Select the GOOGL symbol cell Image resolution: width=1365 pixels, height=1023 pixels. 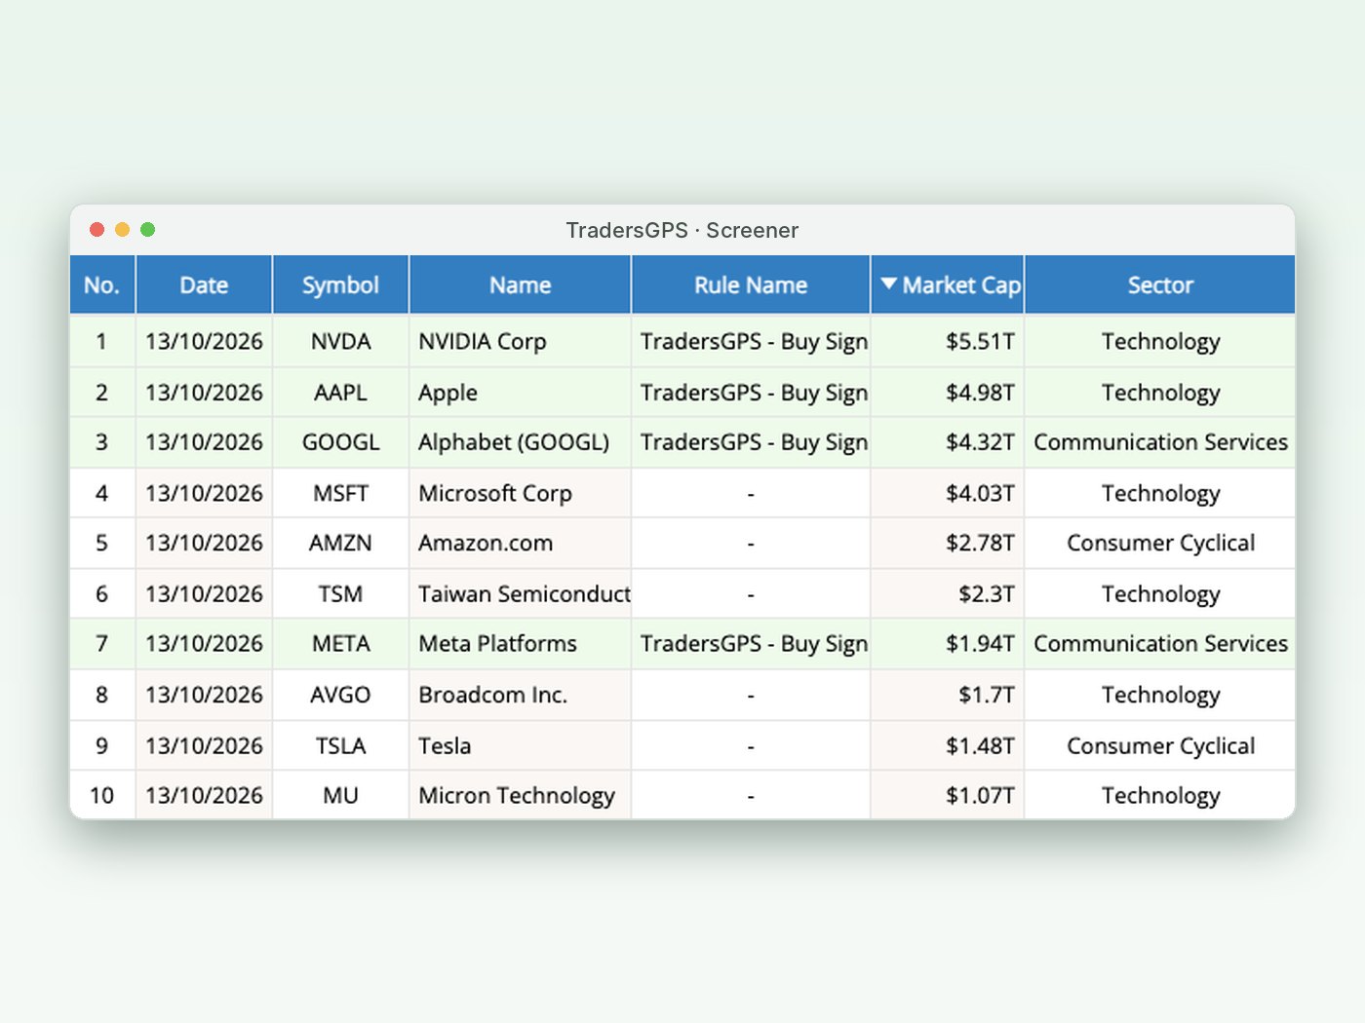[x=340, y=442]
